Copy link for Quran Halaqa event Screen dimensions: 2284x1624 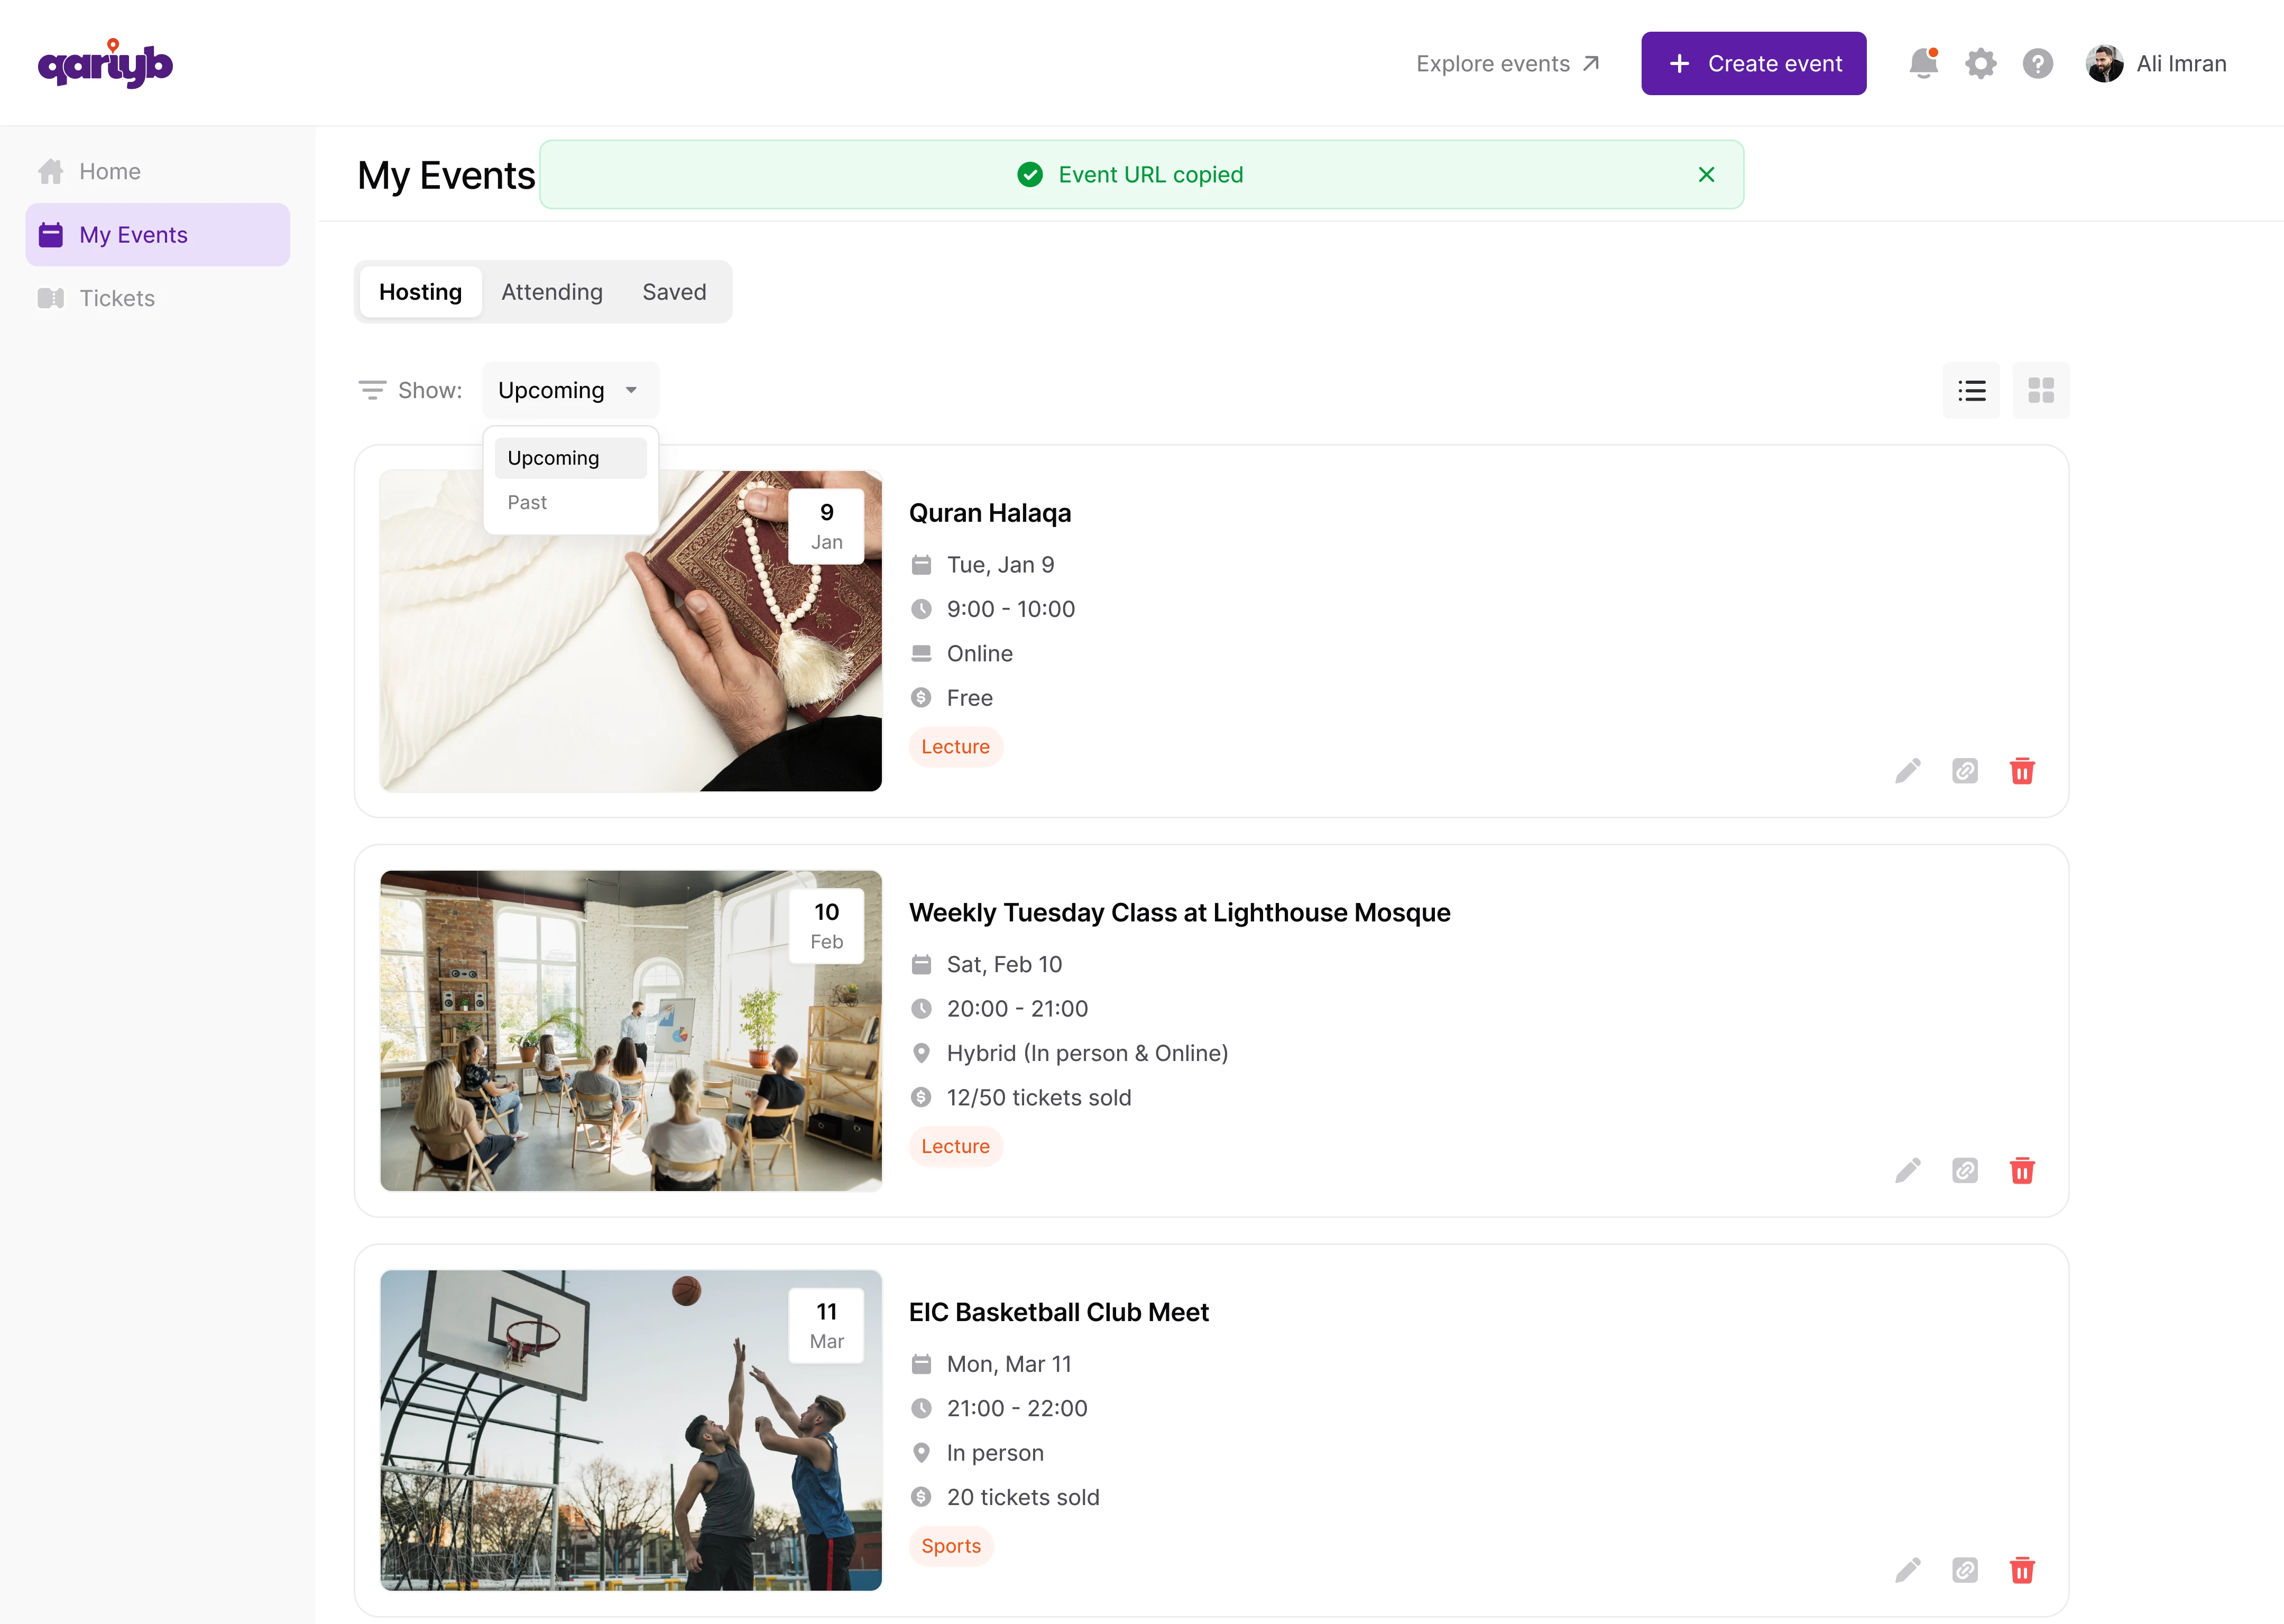(1964, 771)
